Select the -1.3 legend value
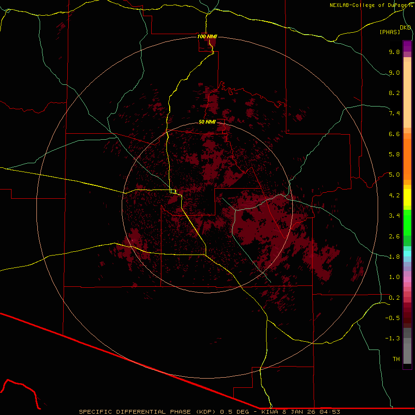The width and height of the screenshot is (415, 415). 392,338
